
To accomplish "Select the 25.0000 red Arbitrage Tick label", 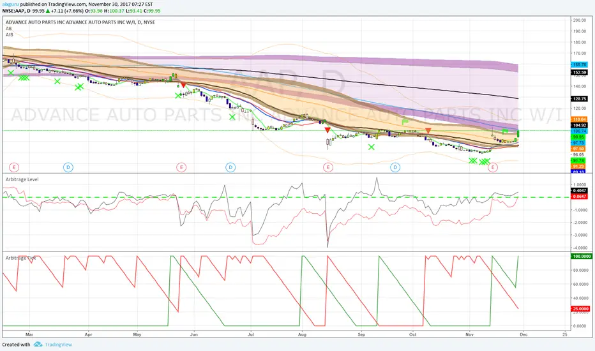I will (580, 309).
